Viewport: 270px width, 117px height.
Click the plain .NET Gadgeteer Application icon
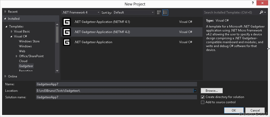point(67,42)
